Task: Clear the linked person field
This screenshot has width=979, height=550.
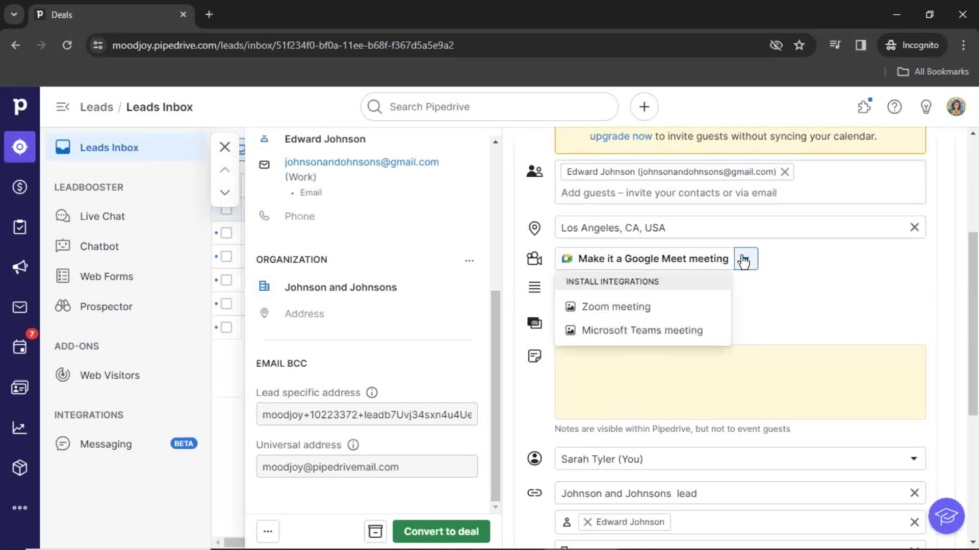Action: point(914,522)
